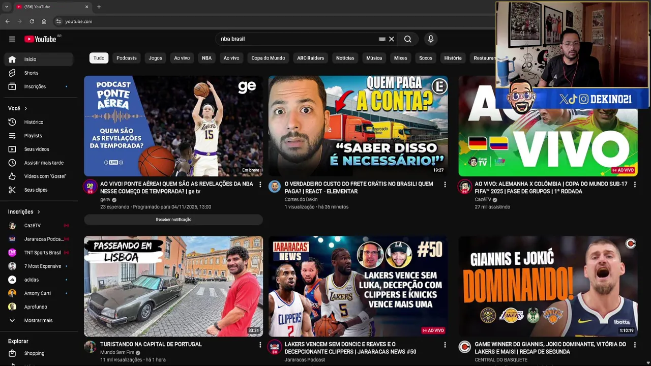This screenshot has width=651, height=366.
Task: Click Receber notificação button
Action: click(173, 220)
